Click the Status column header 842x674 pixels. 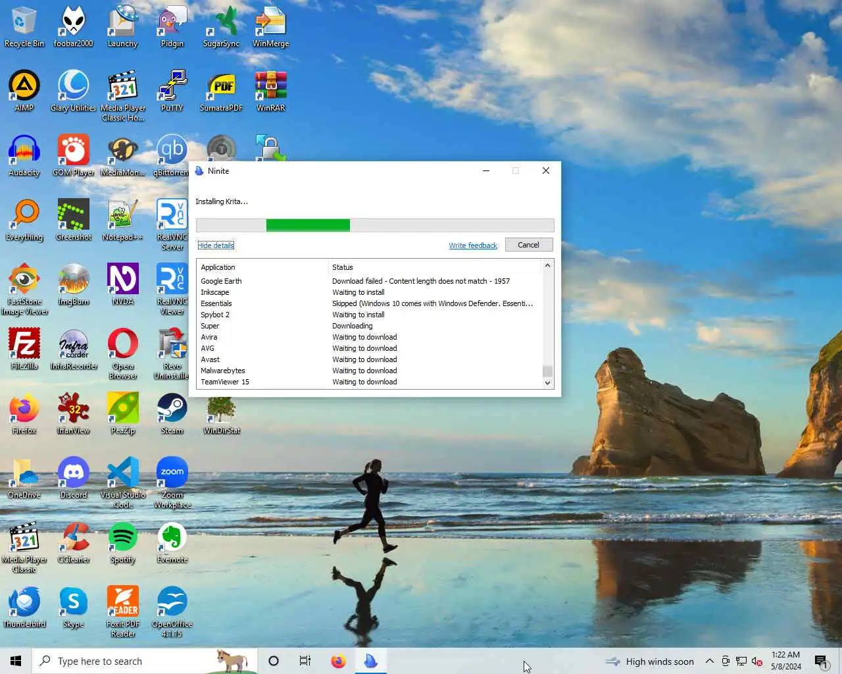[435, 267]
